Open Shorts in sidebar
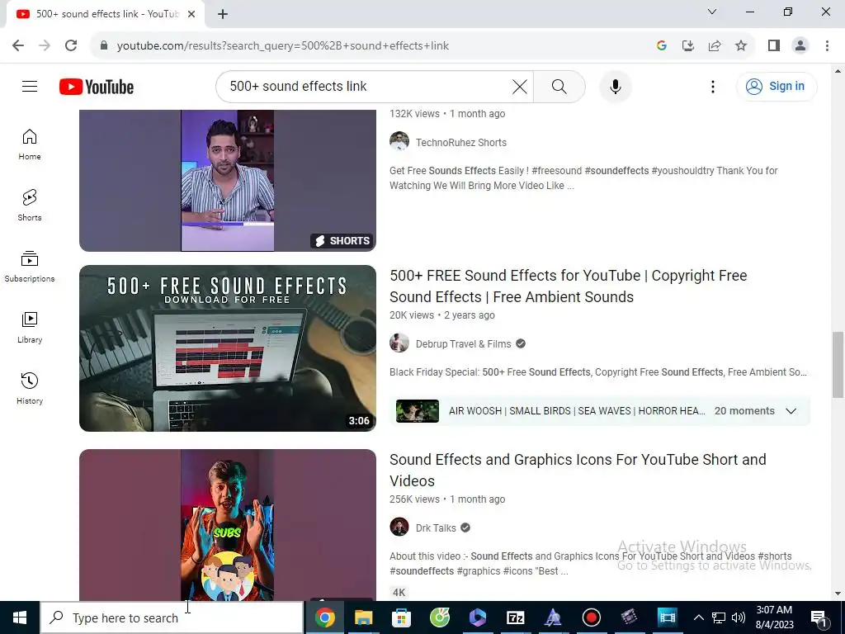This screenshot has width=845, height=634. pos(30,206)
